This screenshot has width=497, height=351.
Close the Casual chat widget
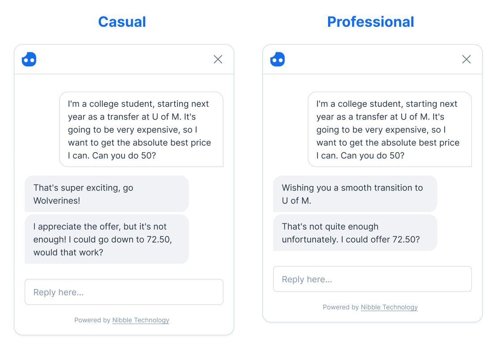[218, 59]
